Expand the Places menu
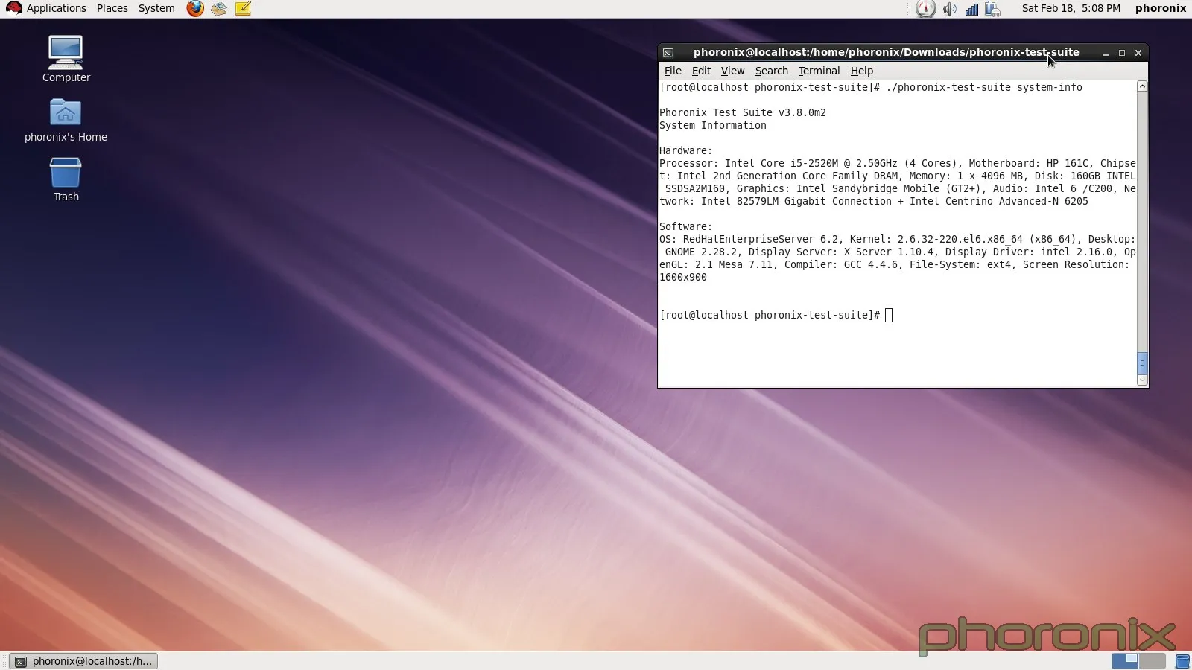Image resolution: width=1192 pixels, height=670 pixels. [112, 8]
